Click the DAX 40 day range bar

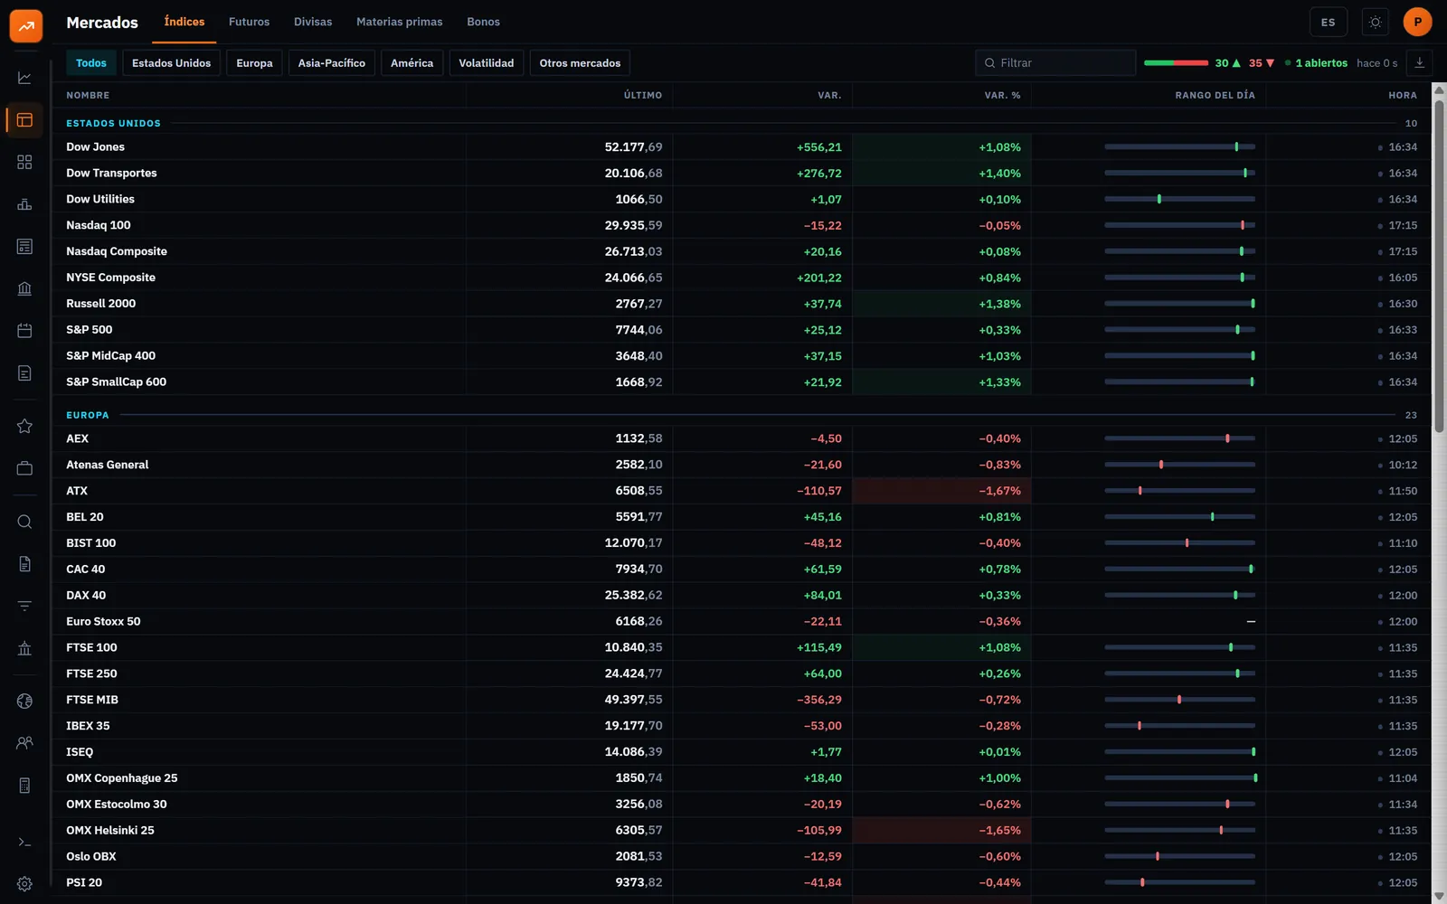(x=1179, y=596)
